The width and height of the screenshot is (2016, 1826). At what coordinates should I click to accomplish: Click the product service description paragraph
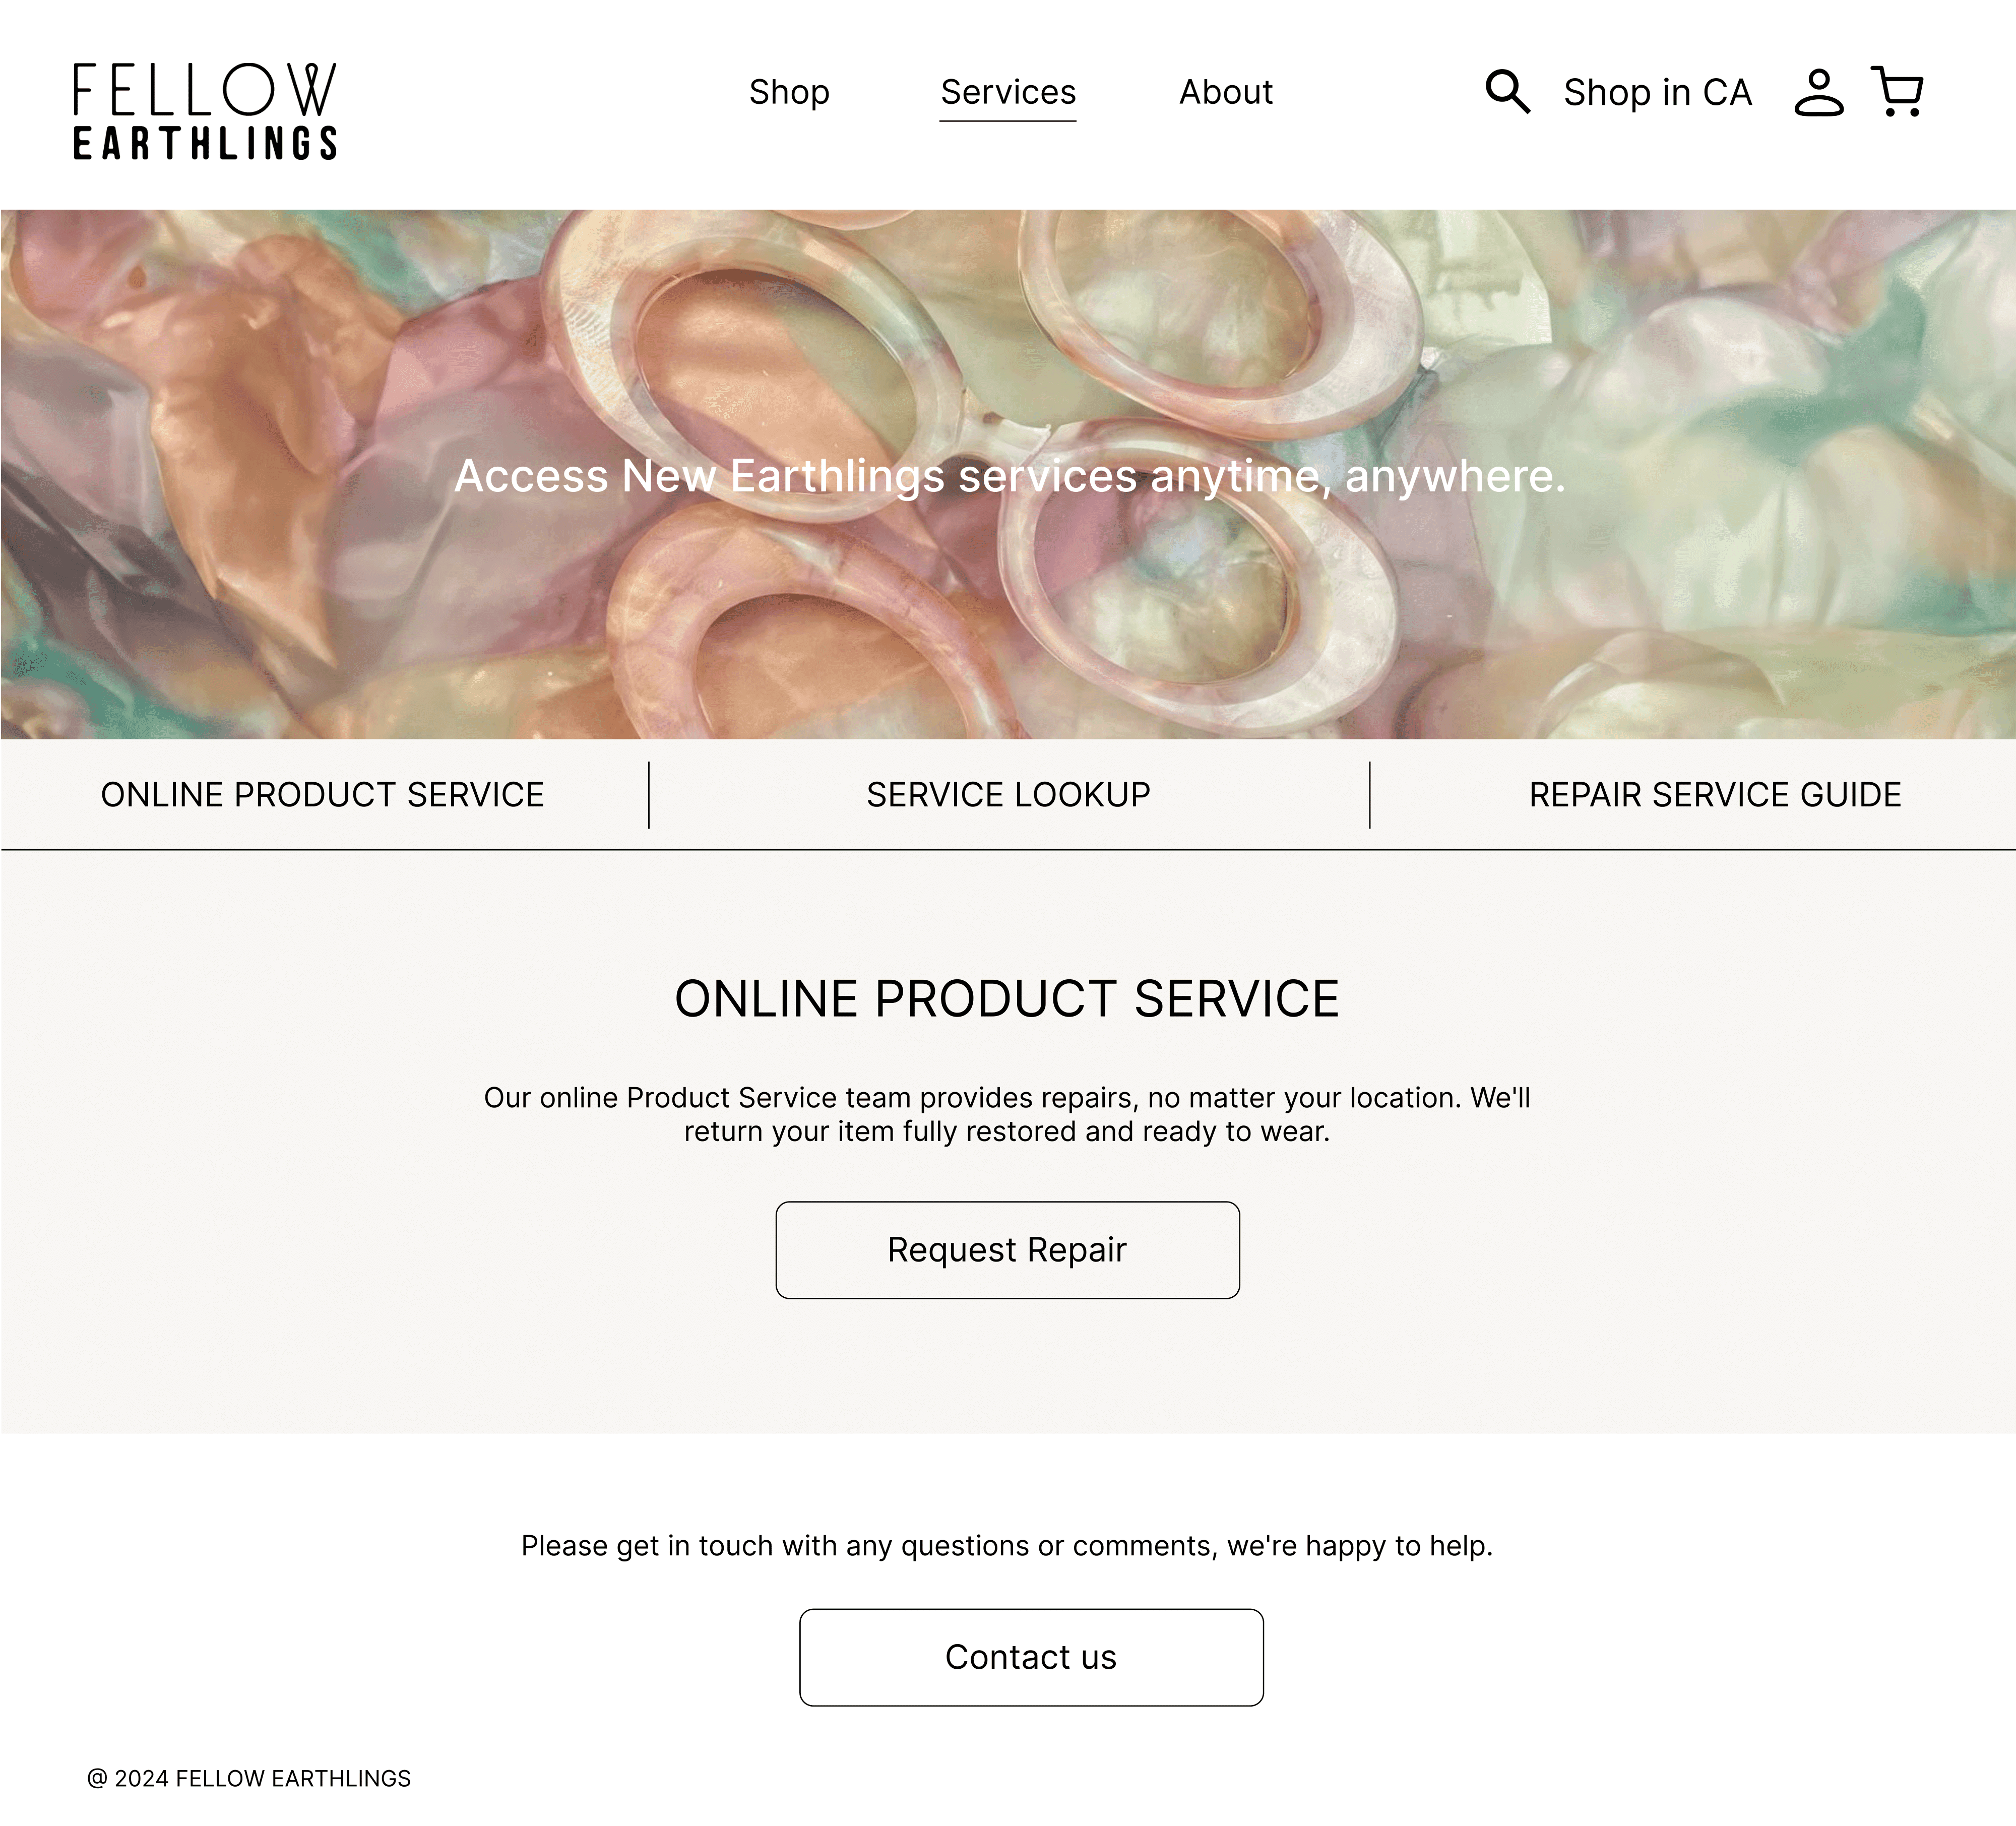(x=1007, y=1114)
